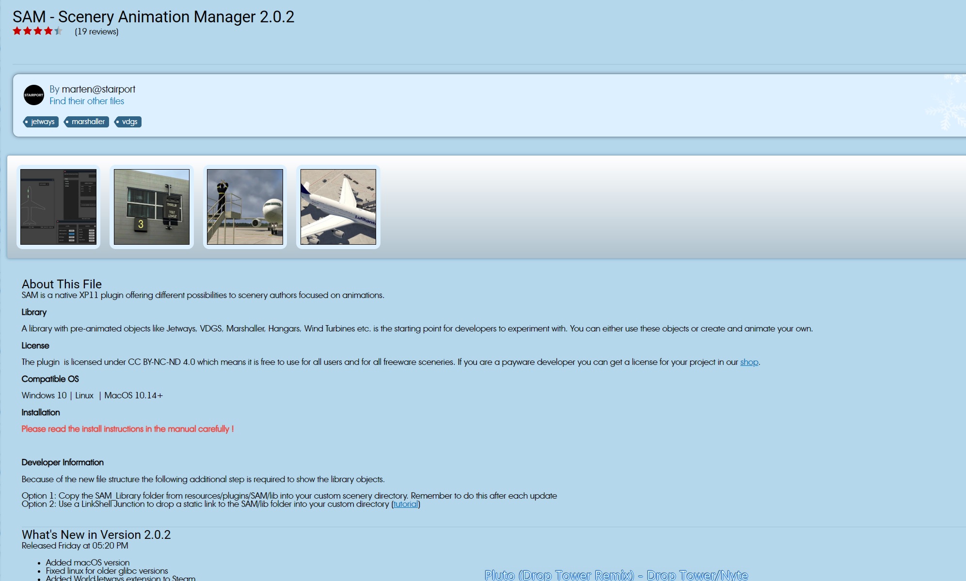The width and height of the screenshot is (966, 581).
Task: Click the SAM Scenery Animation Manager title
Action: (x=153, y=16)
